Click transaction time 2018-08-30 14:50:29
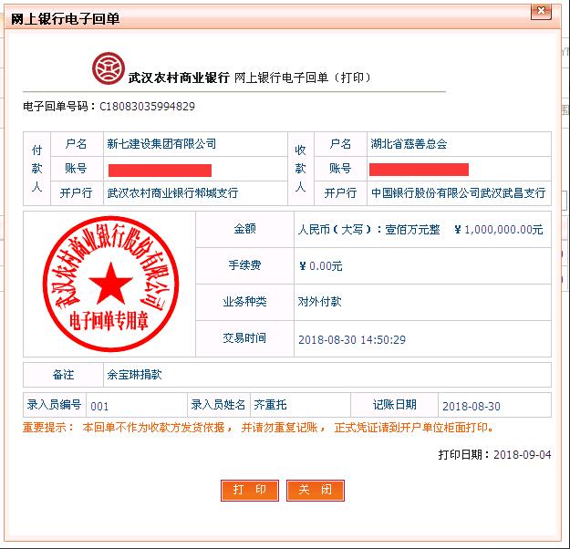The height and width of the screenshot is (549, 570). coord(352,339)
